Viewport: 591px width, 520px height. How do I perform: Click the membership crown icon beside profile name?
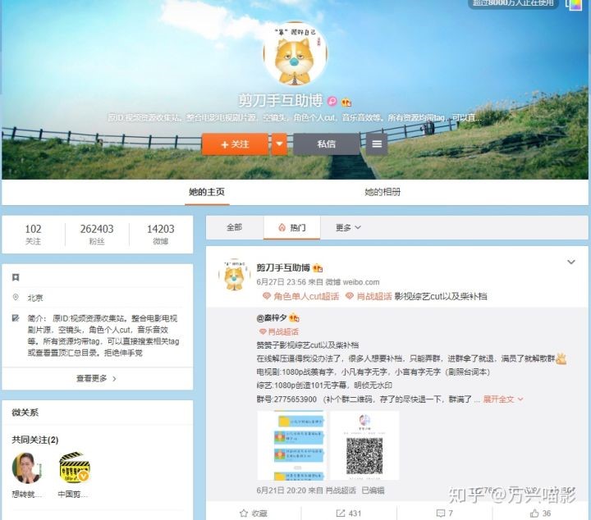(346, 102)
